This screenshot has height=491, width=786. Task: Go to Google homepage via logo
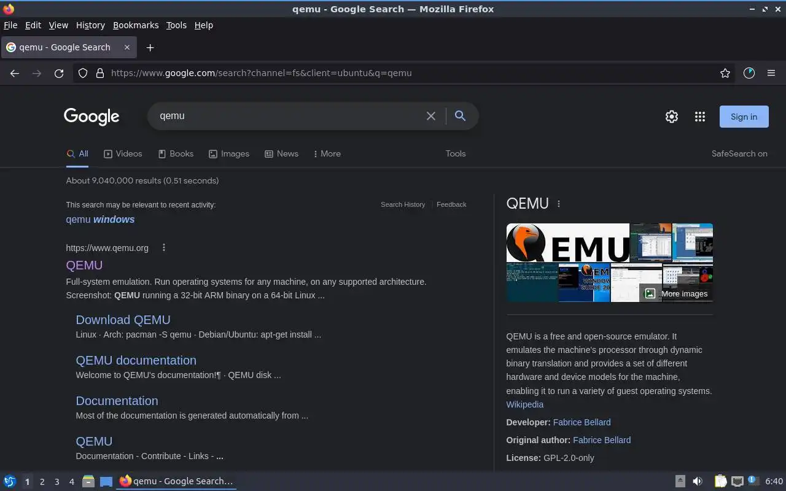coord(91,116)
